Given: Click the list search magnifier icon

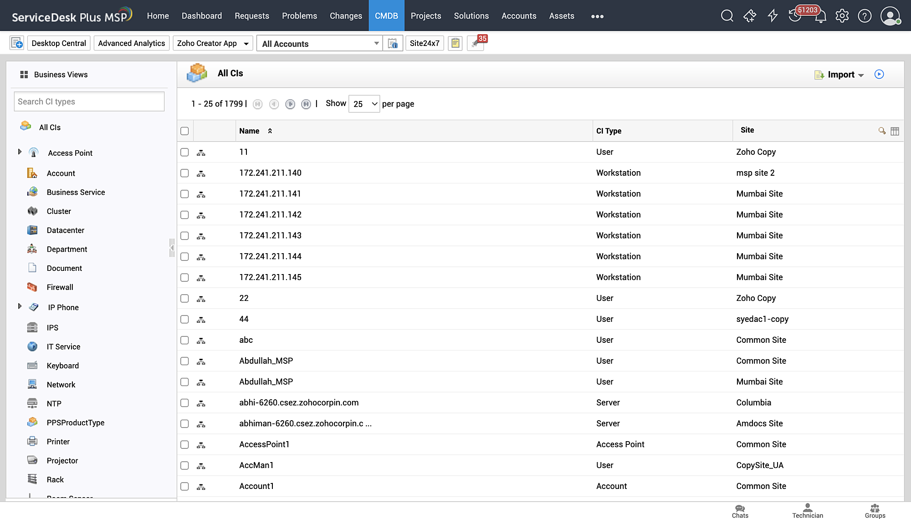Looking at the screenshot, I should point(882,131).
